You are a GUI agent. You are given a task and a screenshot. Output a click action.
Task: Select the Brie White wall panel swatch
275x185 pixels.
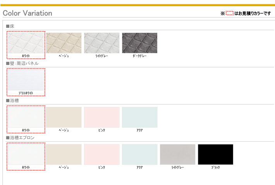pyautogui.click(x=26, y=80)
